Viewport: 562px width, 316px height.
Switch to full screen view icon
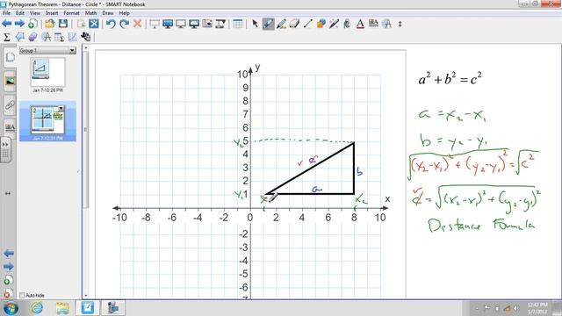[x=168, y=24]
